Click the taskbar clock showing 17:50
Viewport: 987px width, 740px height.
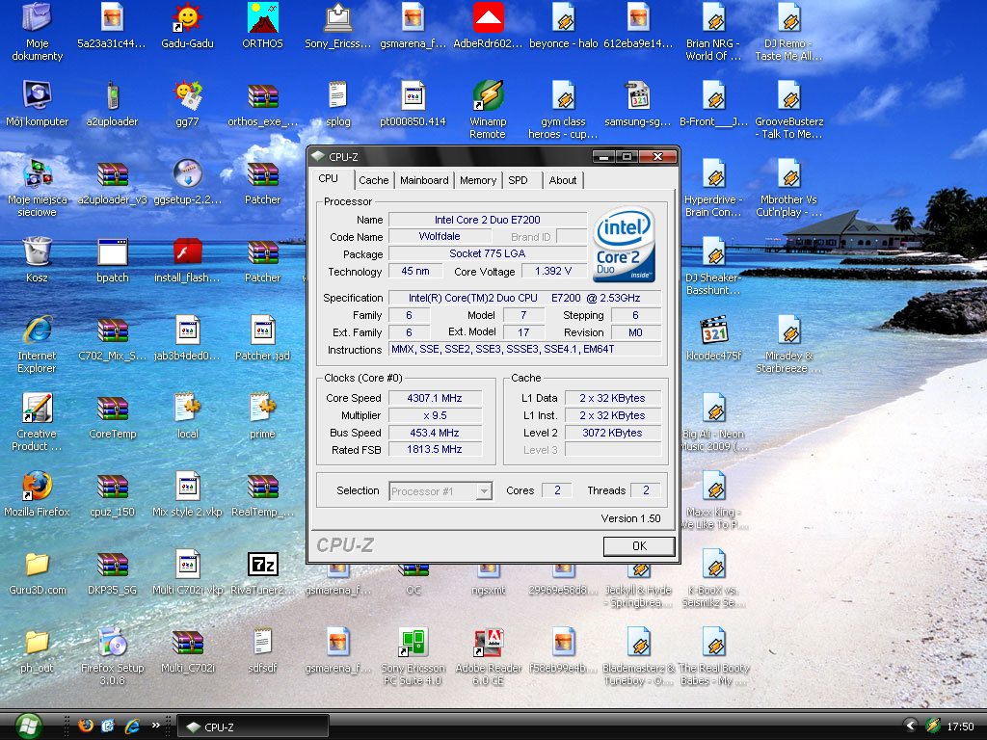[x=961, y=727]
